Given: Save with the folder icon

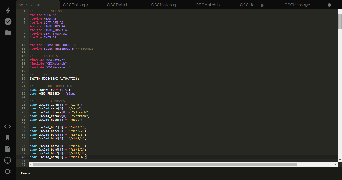Looking at the screenshot, I should [8, 33].
